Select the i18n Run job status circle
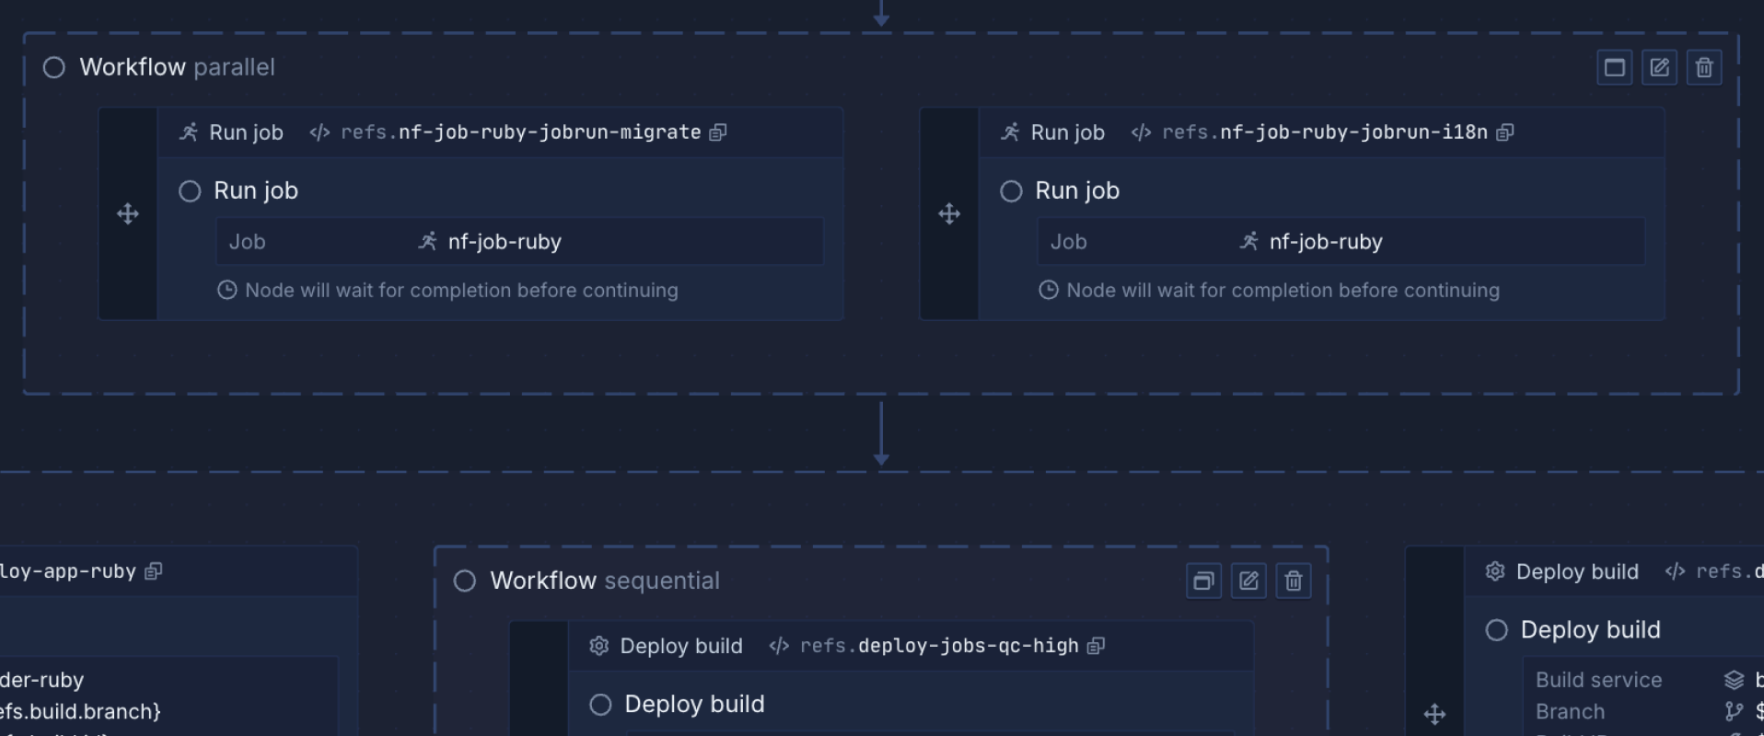This screenshot has width=1764, height=736. [x=1011, y=191]
